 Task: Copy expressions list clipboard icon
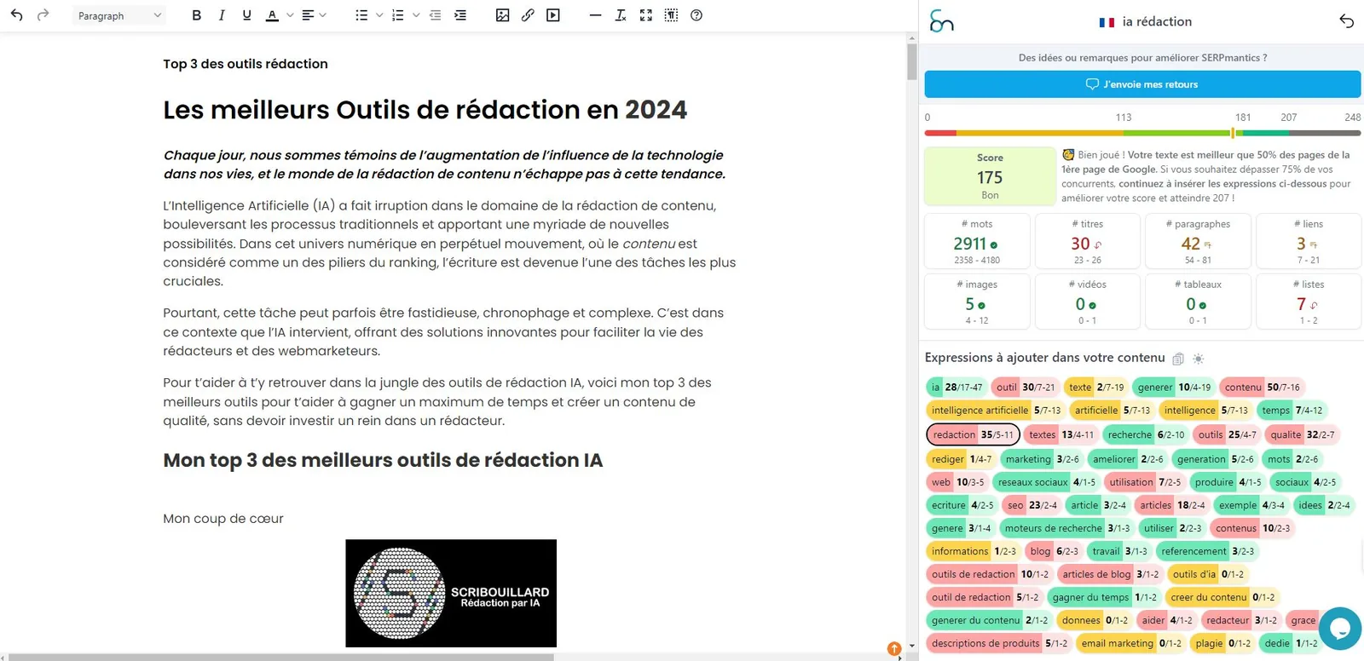(x=1178, y=359)
